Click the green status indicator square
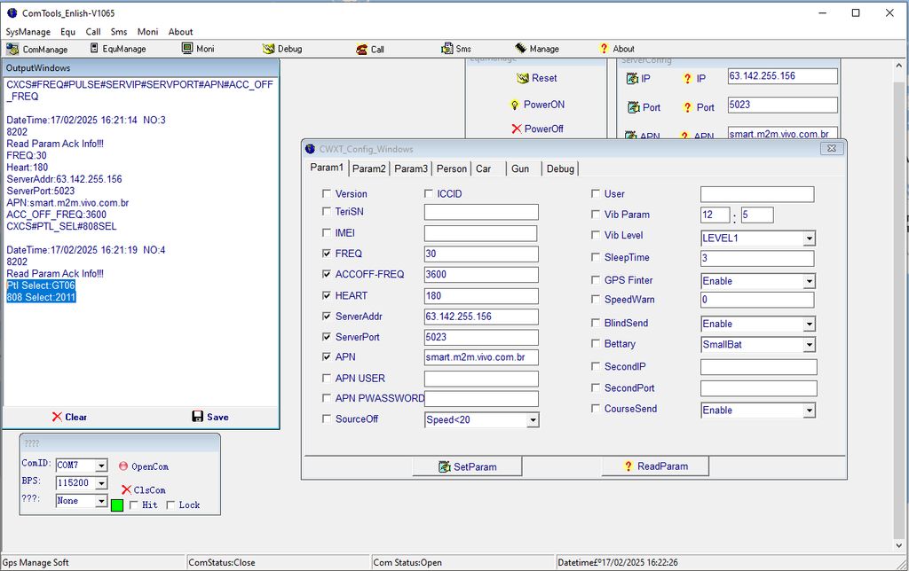The height and width of the screenshot is (571, 909). 117,505
